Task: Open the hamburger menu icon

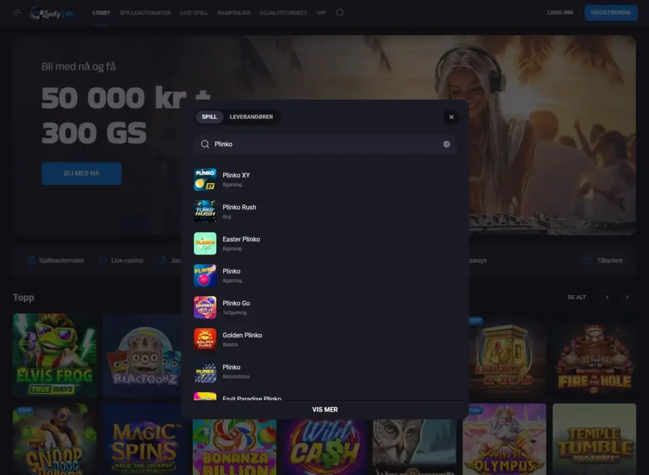Action: click(17, 13)
